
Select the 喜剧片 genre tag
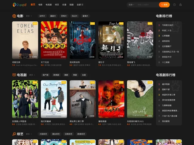[53, 16]
